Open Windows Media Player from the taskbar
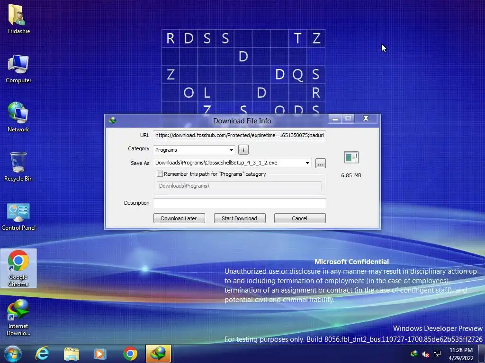This screenshot has height=363, width=485. (x=100, y=354)
